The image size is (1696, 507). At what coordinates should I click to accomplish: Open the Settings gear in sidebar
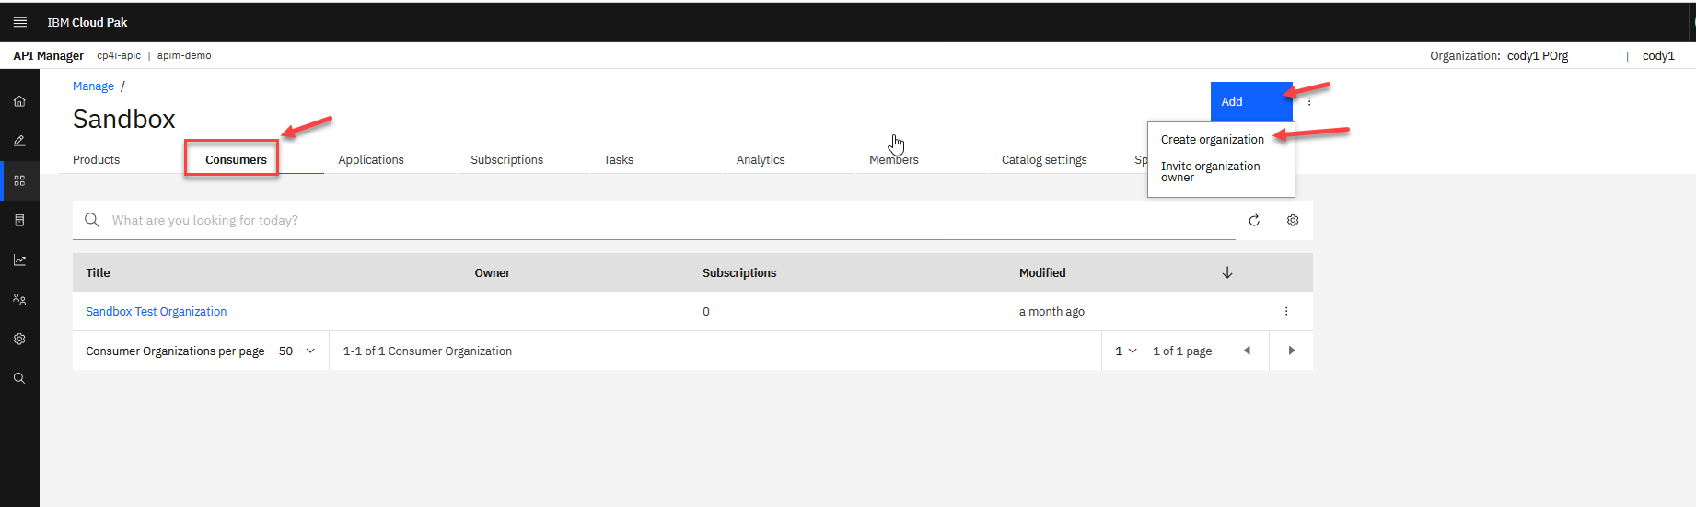coord(19,339)
